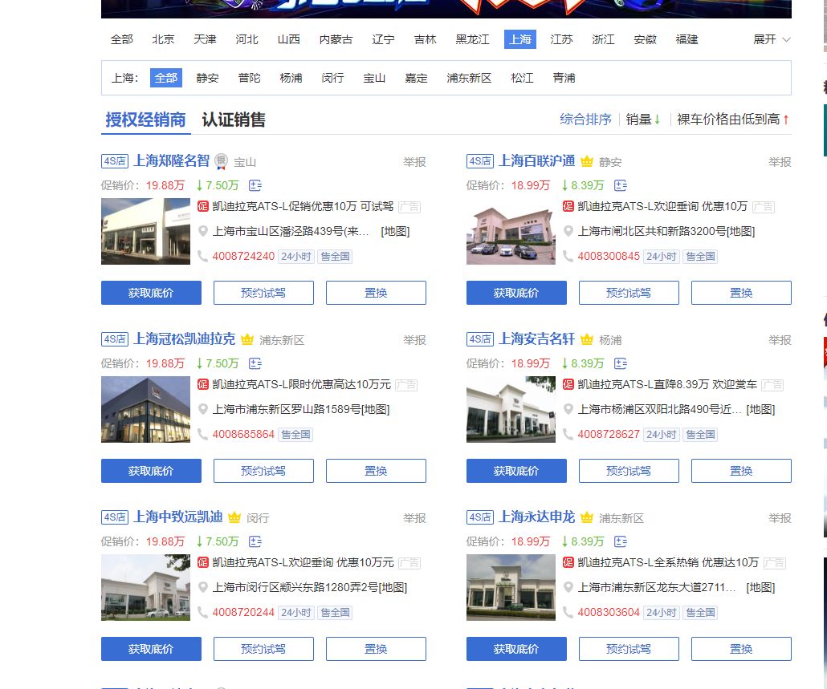Image resolution: width=827 pixels, height=689 pixels.
Task: Select 江苏 province filter
Action: coord(561,39)
